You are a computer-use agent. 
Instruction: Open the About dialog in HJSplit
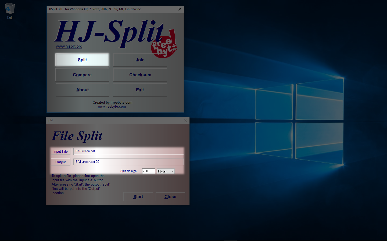[82, 90]
